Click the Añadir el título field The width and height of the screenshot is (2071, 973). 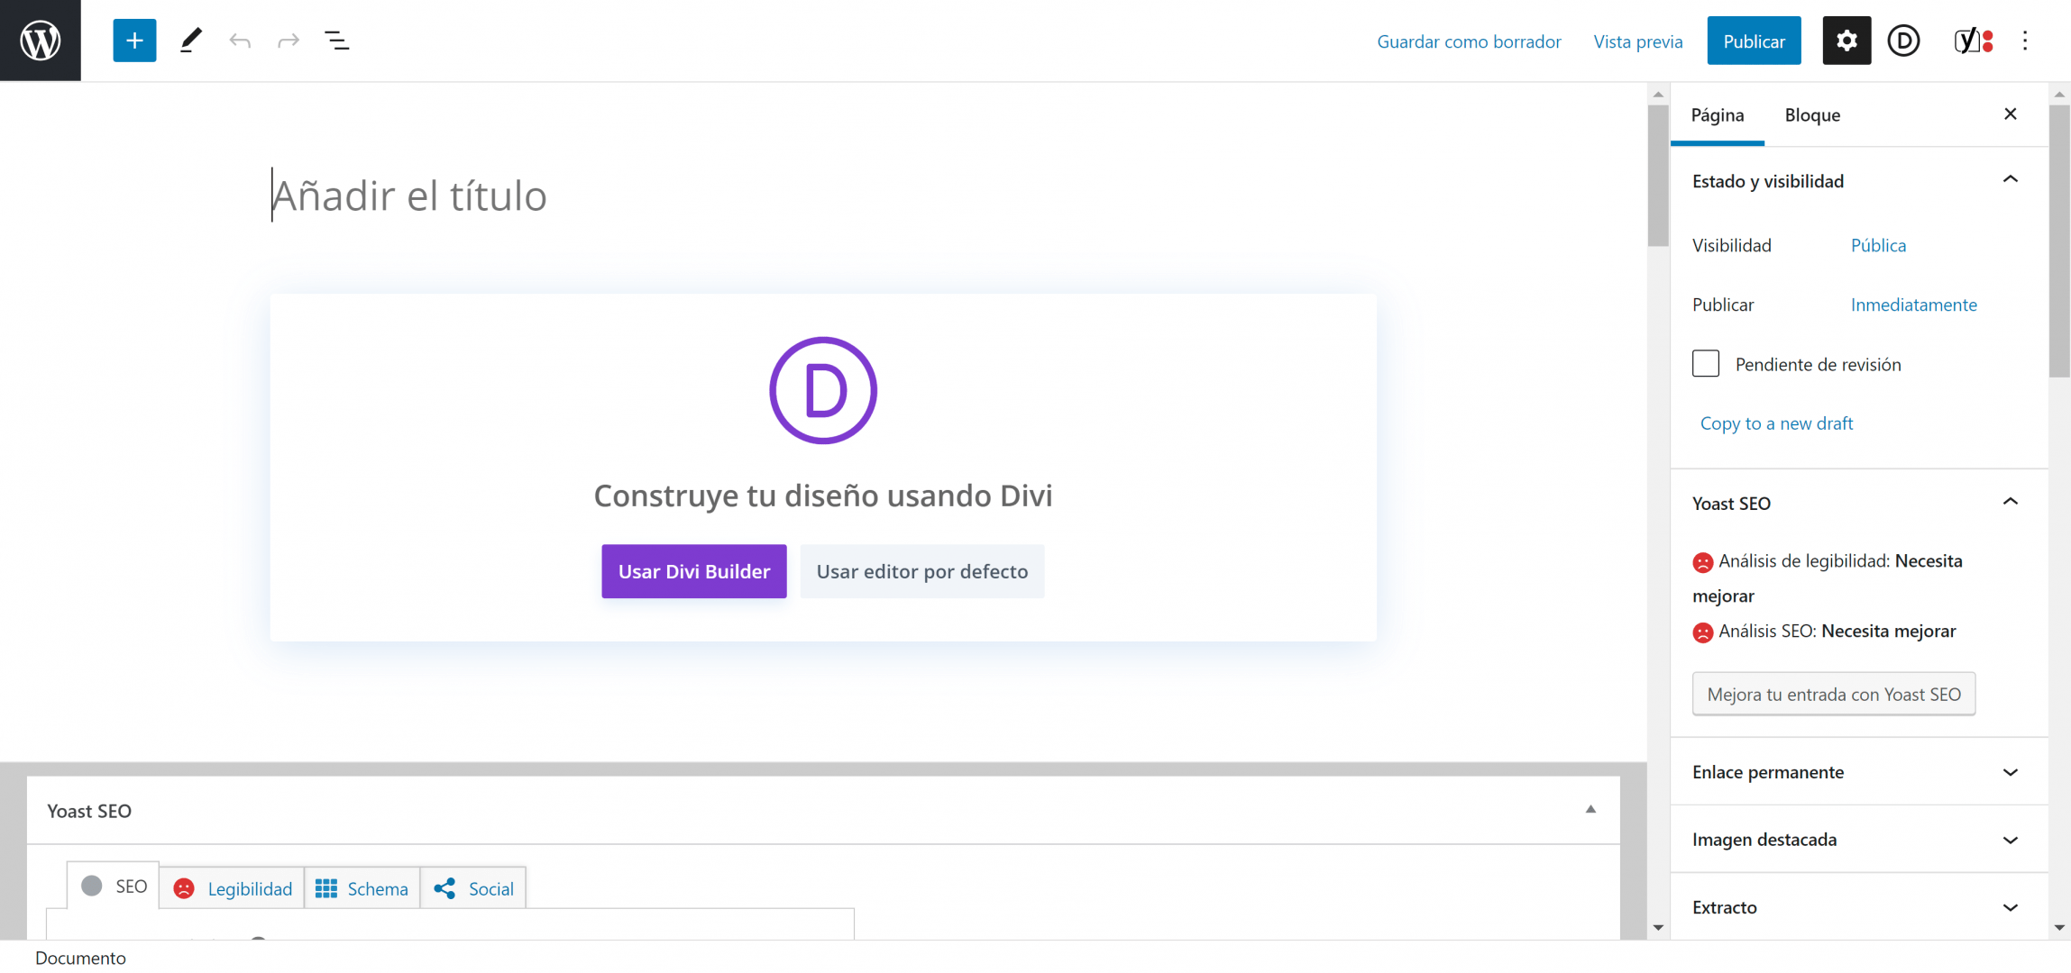tap(822, 195)
